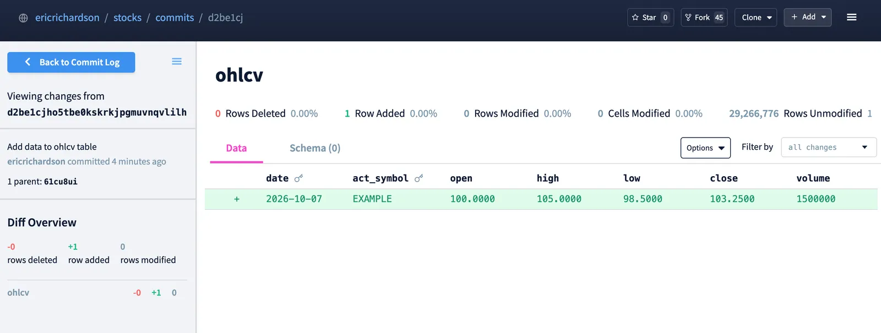The image size is (881, 333).
Task: Fork the stocks repository
Action: [x=704, y=18]
